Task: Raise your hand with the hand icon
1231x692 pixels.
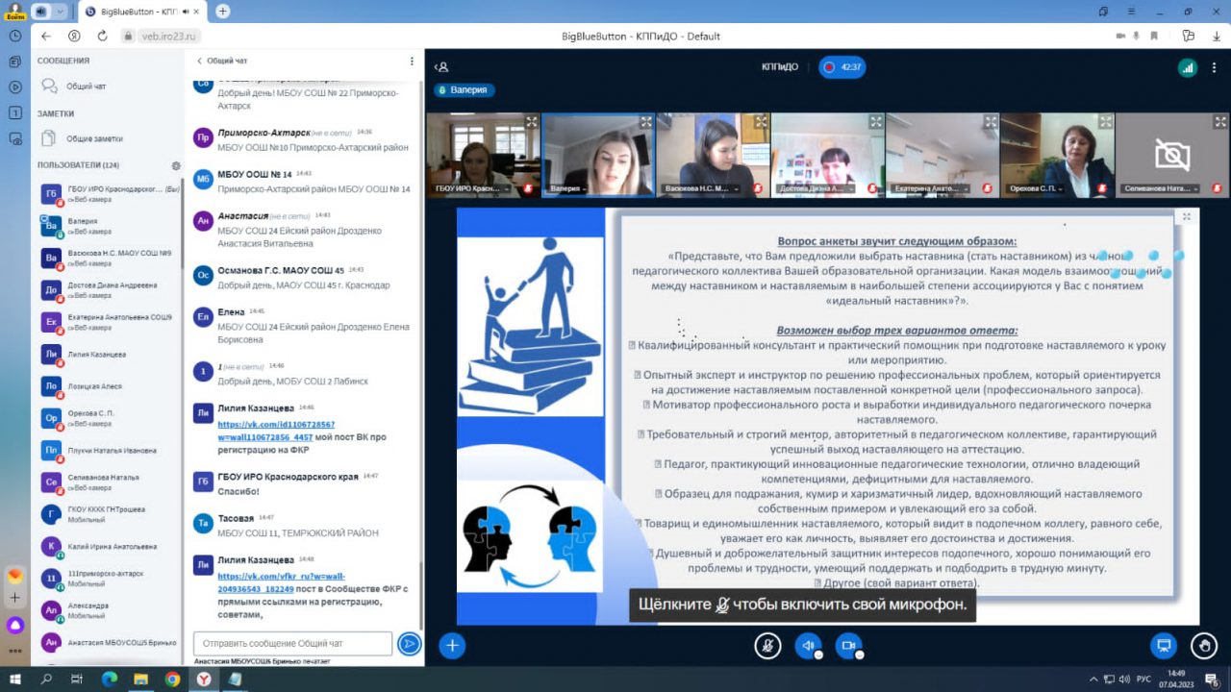Action: click(x=1203, y=646)
